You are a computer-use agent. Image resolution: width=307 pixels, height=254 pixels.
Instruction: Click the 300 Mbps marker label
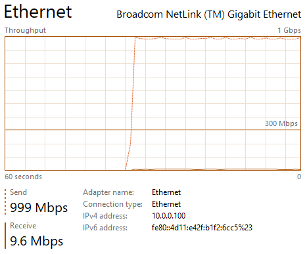coord(281,123)
